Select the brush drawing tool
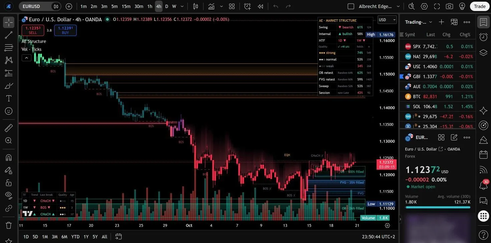This screenshot has width=491, height=243. pyautogui.click(x=9, y=86)
